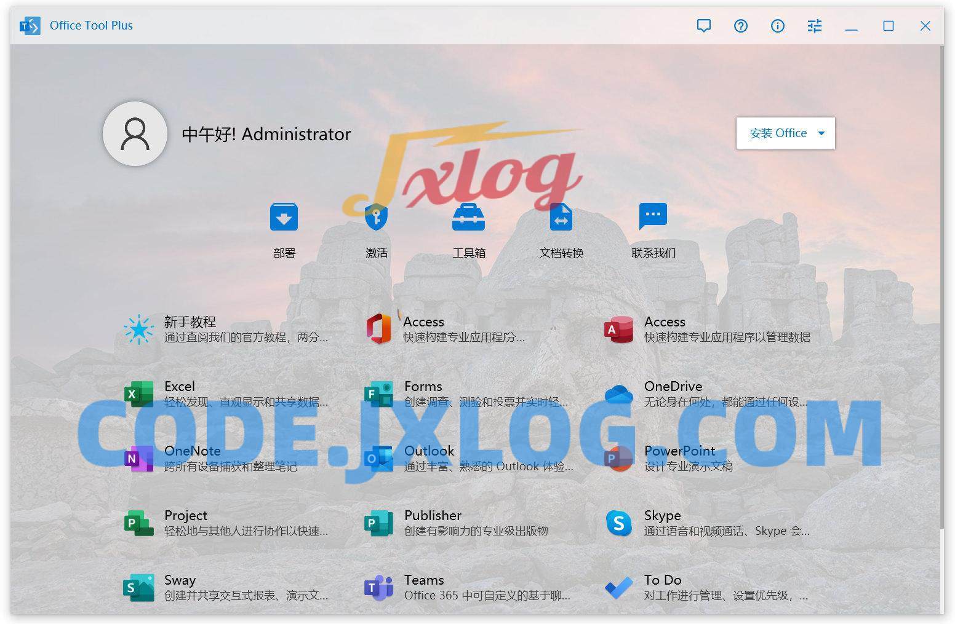Open the 部署 (Deploy) icon
955x624 pixels.
284,218
